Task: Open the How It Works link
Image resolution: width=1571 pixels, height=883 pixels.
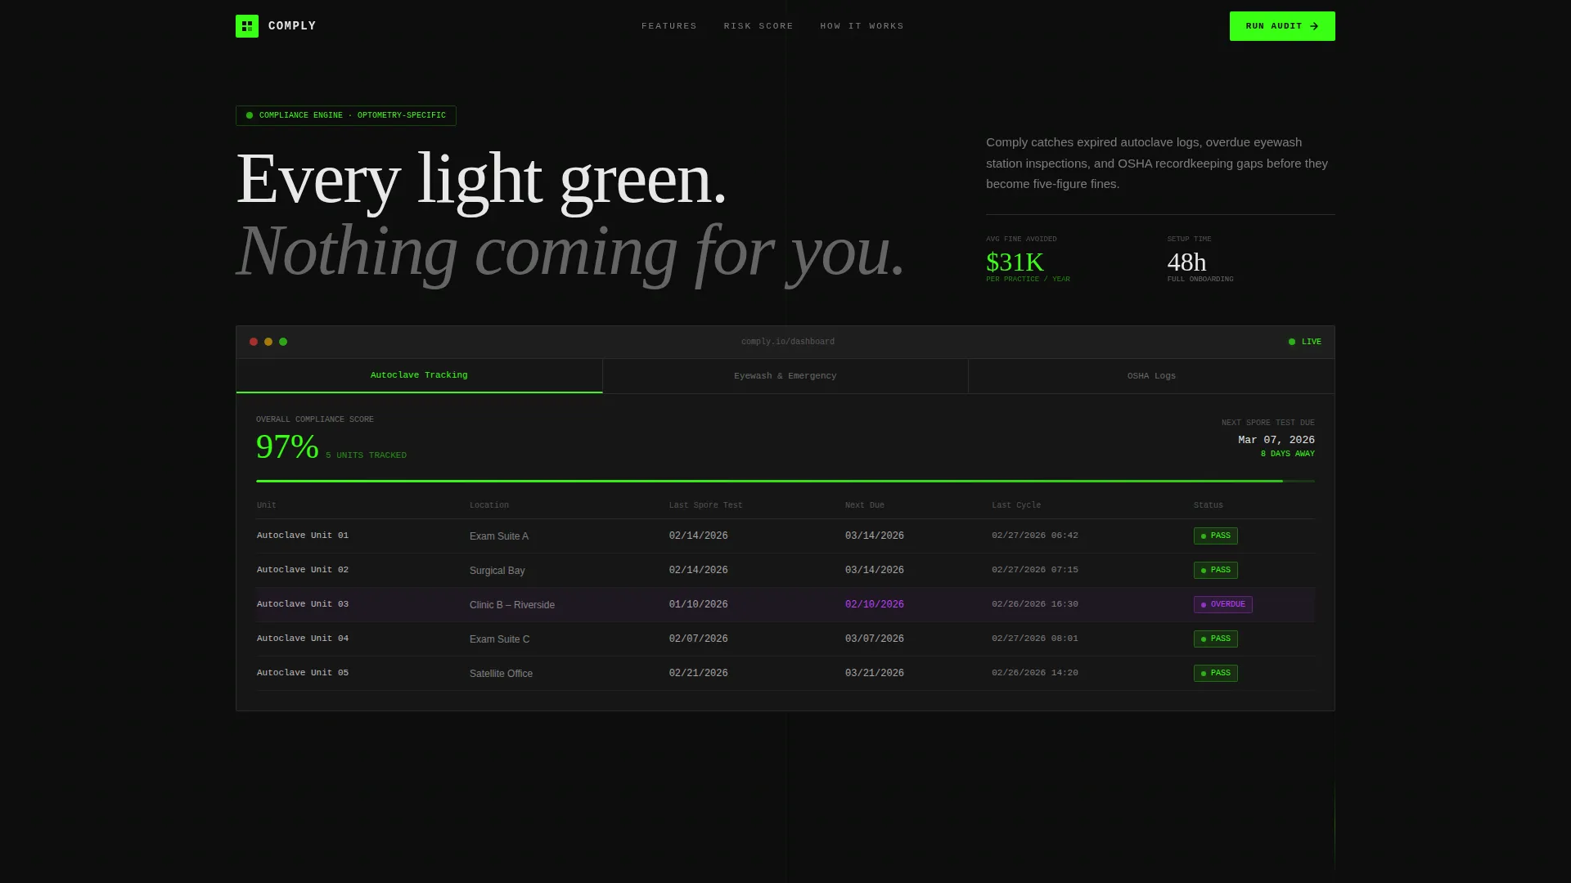Action: coord(862,26)
